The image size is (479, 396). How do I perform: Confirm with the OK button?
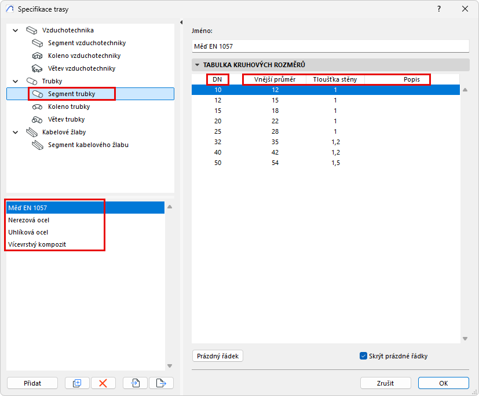click(444, 383)
